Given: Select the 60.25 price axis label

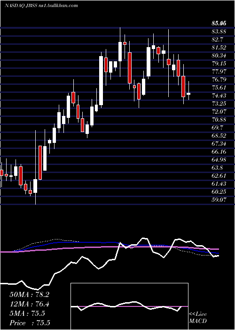Looking at the screenshot, I should pos(219,191).
